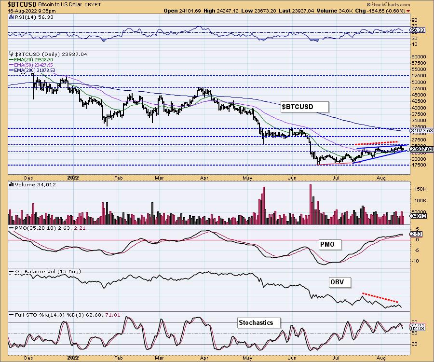Click the red dotted divergence line on OBV

380,297
